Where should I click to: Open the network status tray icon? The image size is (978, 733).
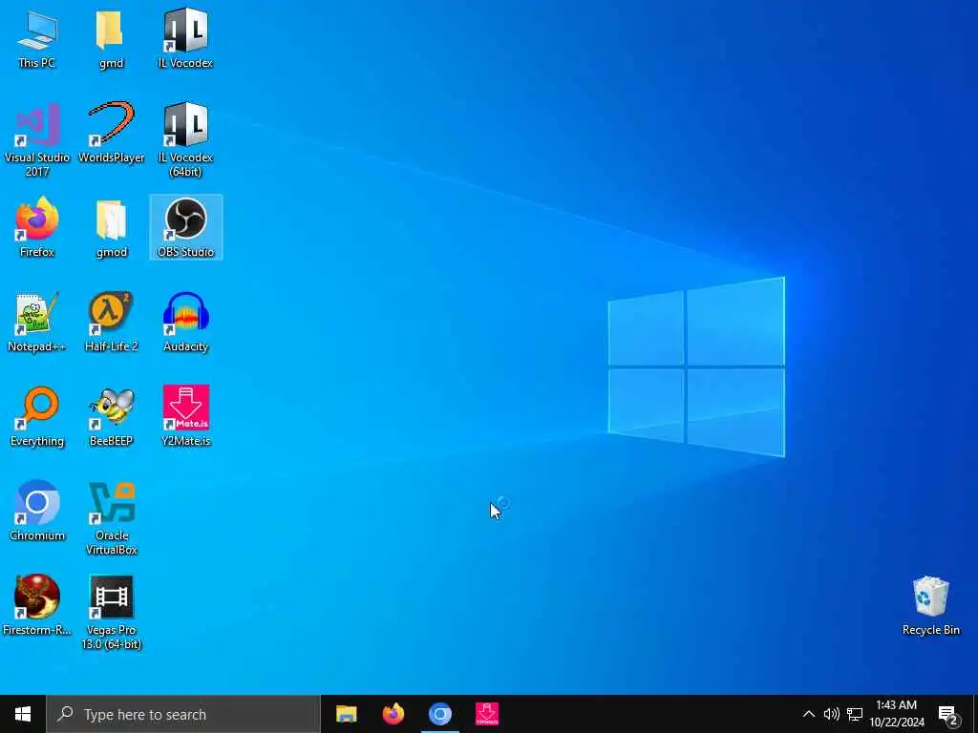click(x=855, y=714)
